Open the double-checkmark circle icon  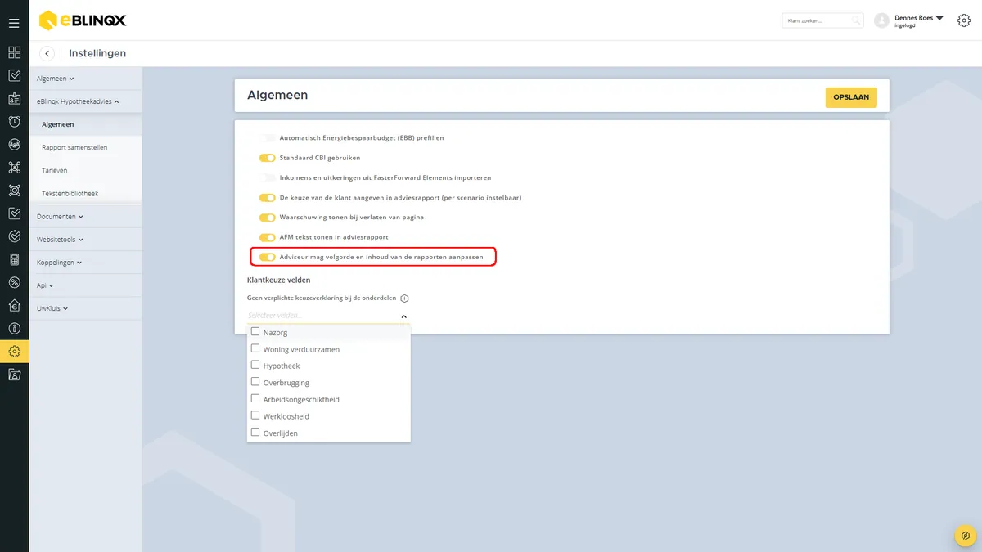pos(14,236)
